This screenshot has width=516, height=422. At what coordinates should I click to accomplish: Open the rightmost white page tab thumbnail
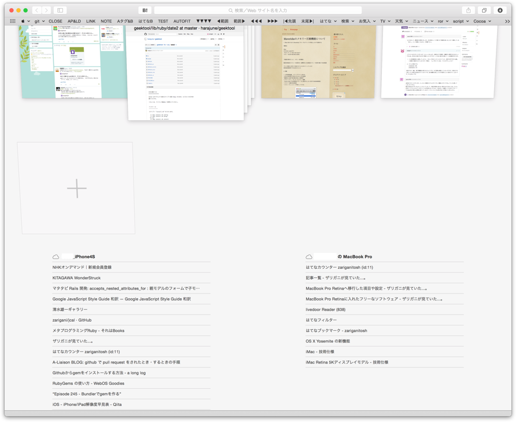click(x=437, y=62)
